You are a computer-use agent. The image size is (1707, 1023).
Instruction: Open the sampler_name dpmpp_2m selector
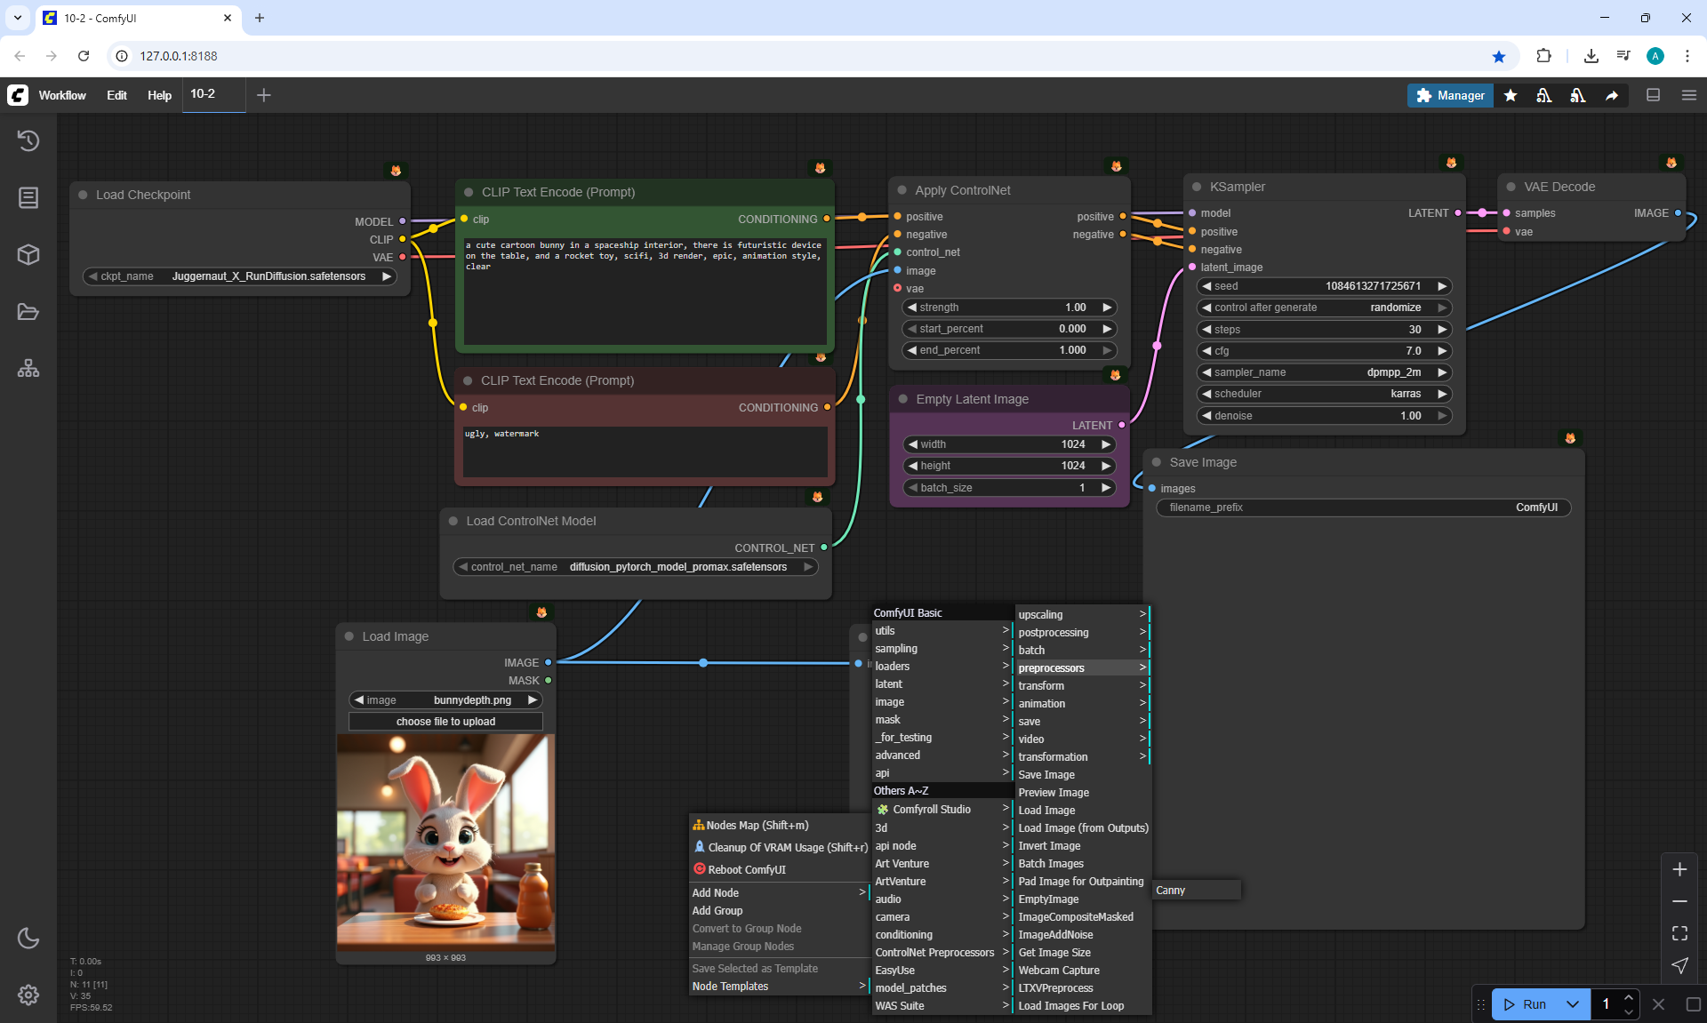point(1323,372)
